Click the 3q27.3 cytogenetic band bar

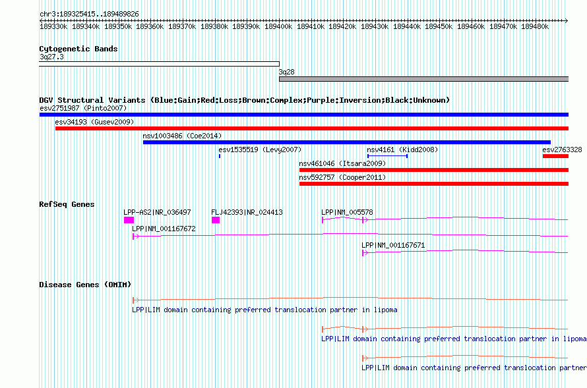click(159, 64)
